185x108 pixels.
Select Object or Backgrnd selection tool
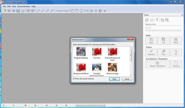tap(158, 64)
